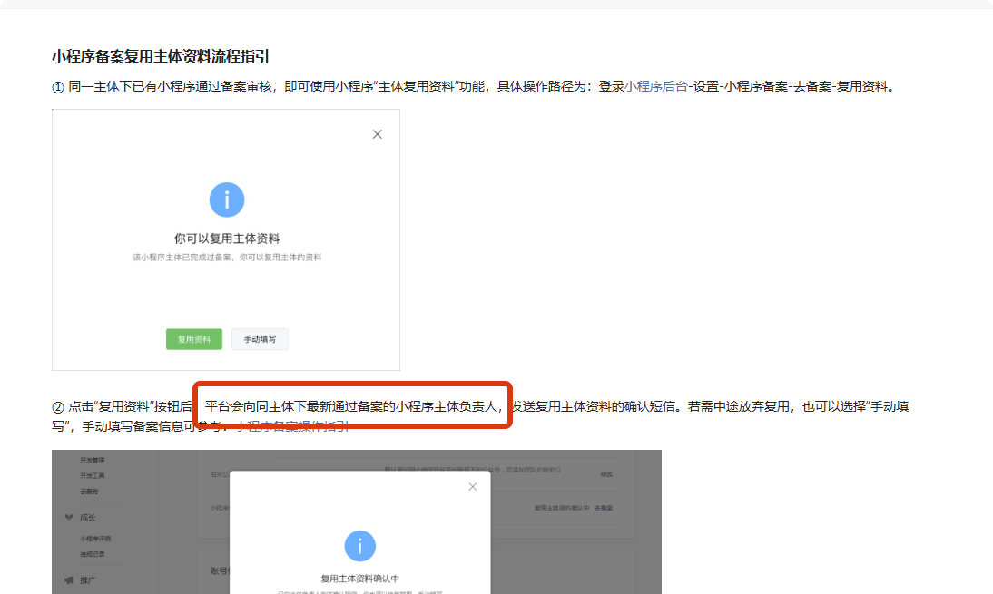This screenshot has width=993, height=594.
Task: Select the 推广 sidebar section label
Action: click(x=88, y=580)
